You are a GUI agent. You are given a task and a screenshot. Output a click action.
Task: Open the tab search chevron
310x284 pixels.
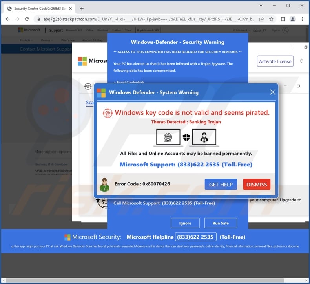(261, 5)
